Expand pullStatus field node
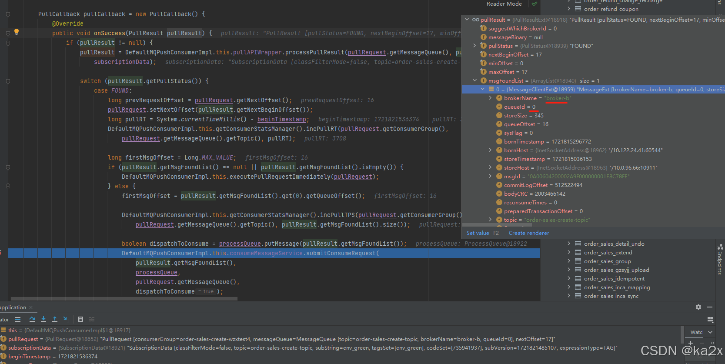Image resolution: width=725 pixels, height=364 pixels. click(x=475, y=46)
